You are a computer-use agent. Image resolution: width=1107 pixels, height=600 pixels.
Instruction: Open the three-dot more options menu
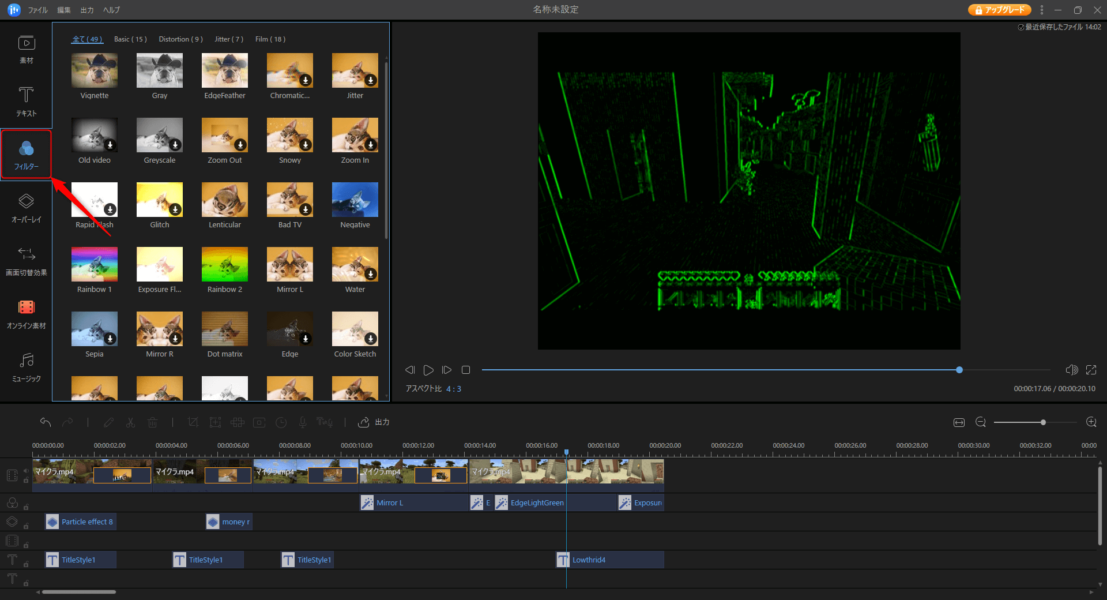1041,10
